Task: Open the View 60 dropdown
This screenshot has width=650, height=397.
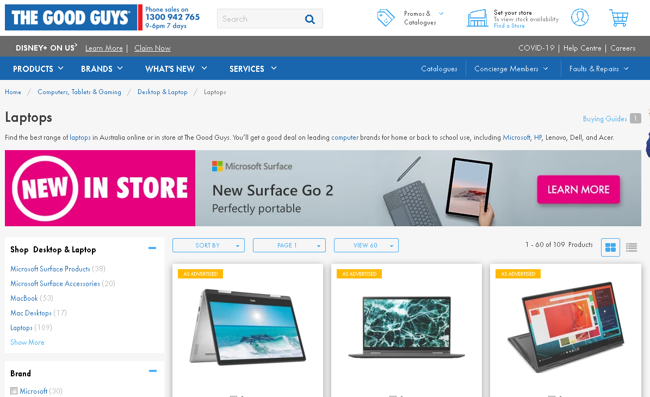Action: (366, 245)
